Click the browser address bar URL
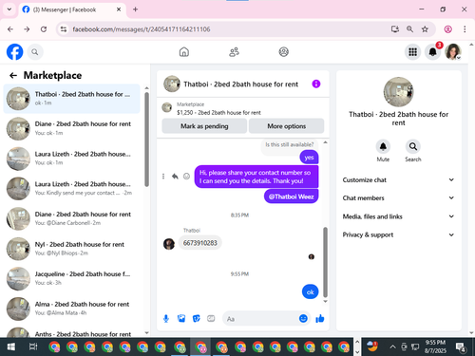 pyautogui.click(x=142, y=29)
